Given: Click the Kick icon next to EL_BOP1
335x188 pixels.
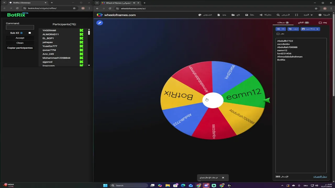Looking at the screenshot, I should pos(81,38).
